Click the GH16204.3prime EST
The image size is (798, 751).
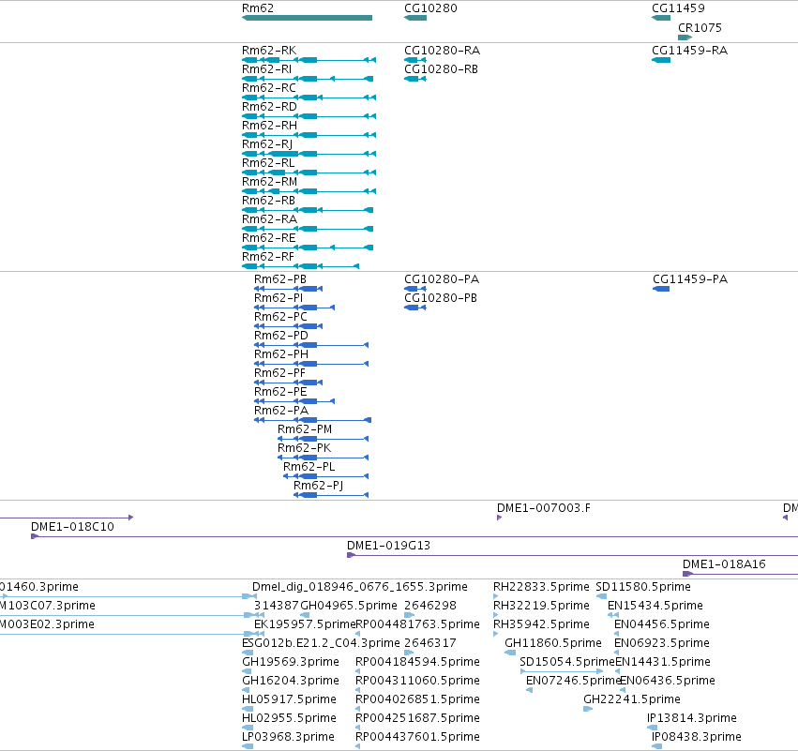point(290,681)
